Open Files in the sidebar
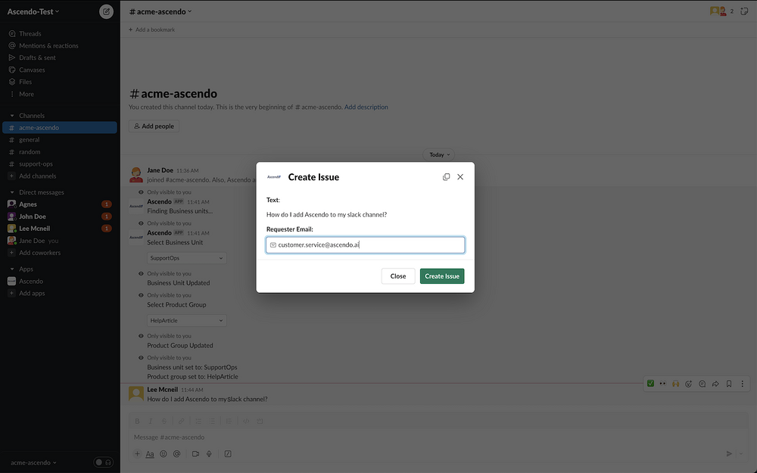Viewport: 757px width, 473px height. click(25, 82)
